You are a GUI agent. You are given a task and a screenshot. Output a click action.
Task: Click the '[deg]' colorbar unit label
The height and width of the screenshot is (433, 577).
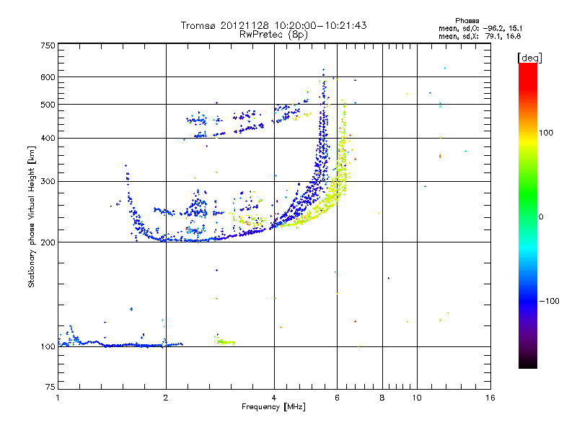(529, 58)
